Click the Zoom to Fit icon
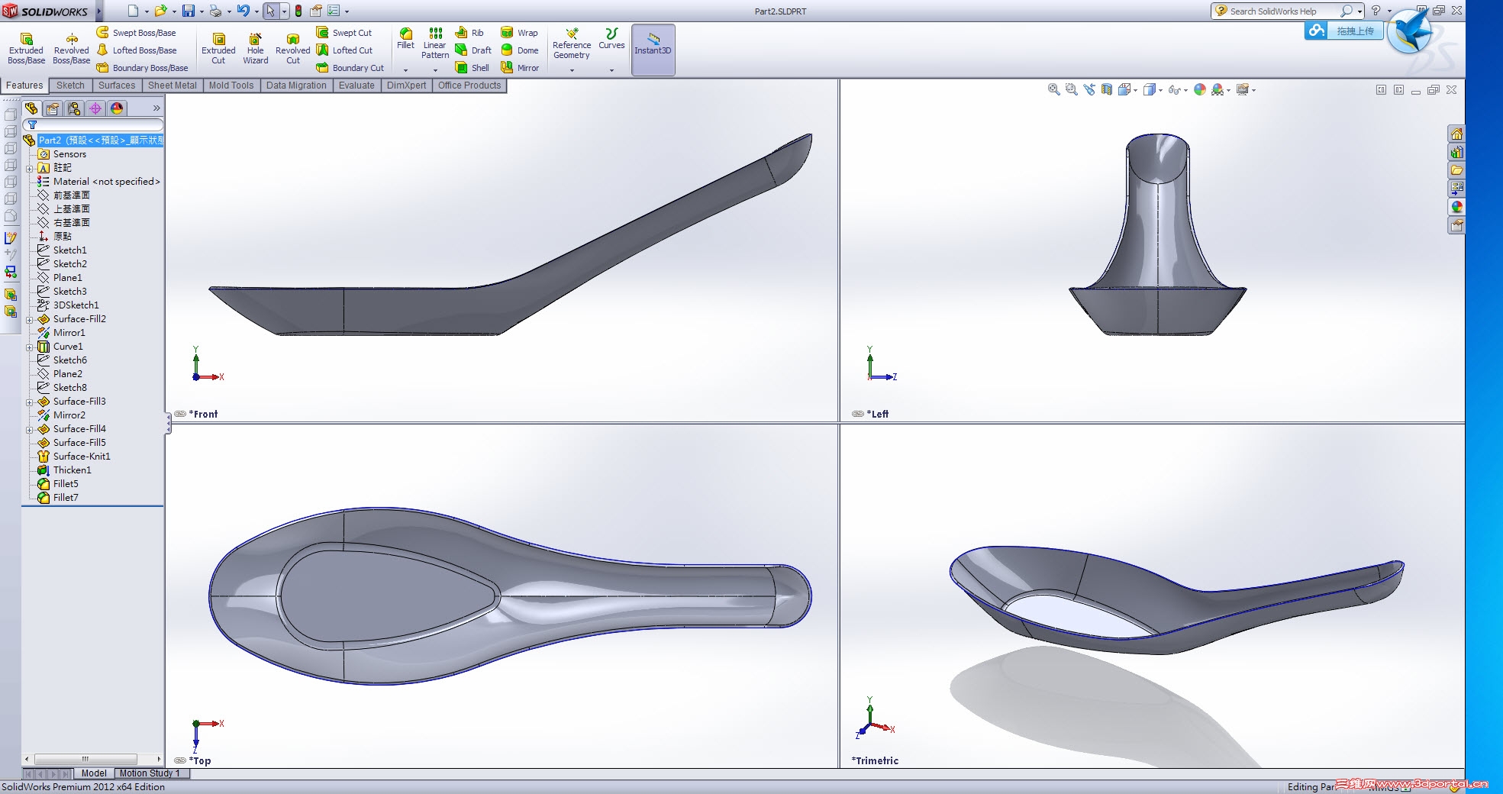 pyautogui.click(x=1054, y=89)
